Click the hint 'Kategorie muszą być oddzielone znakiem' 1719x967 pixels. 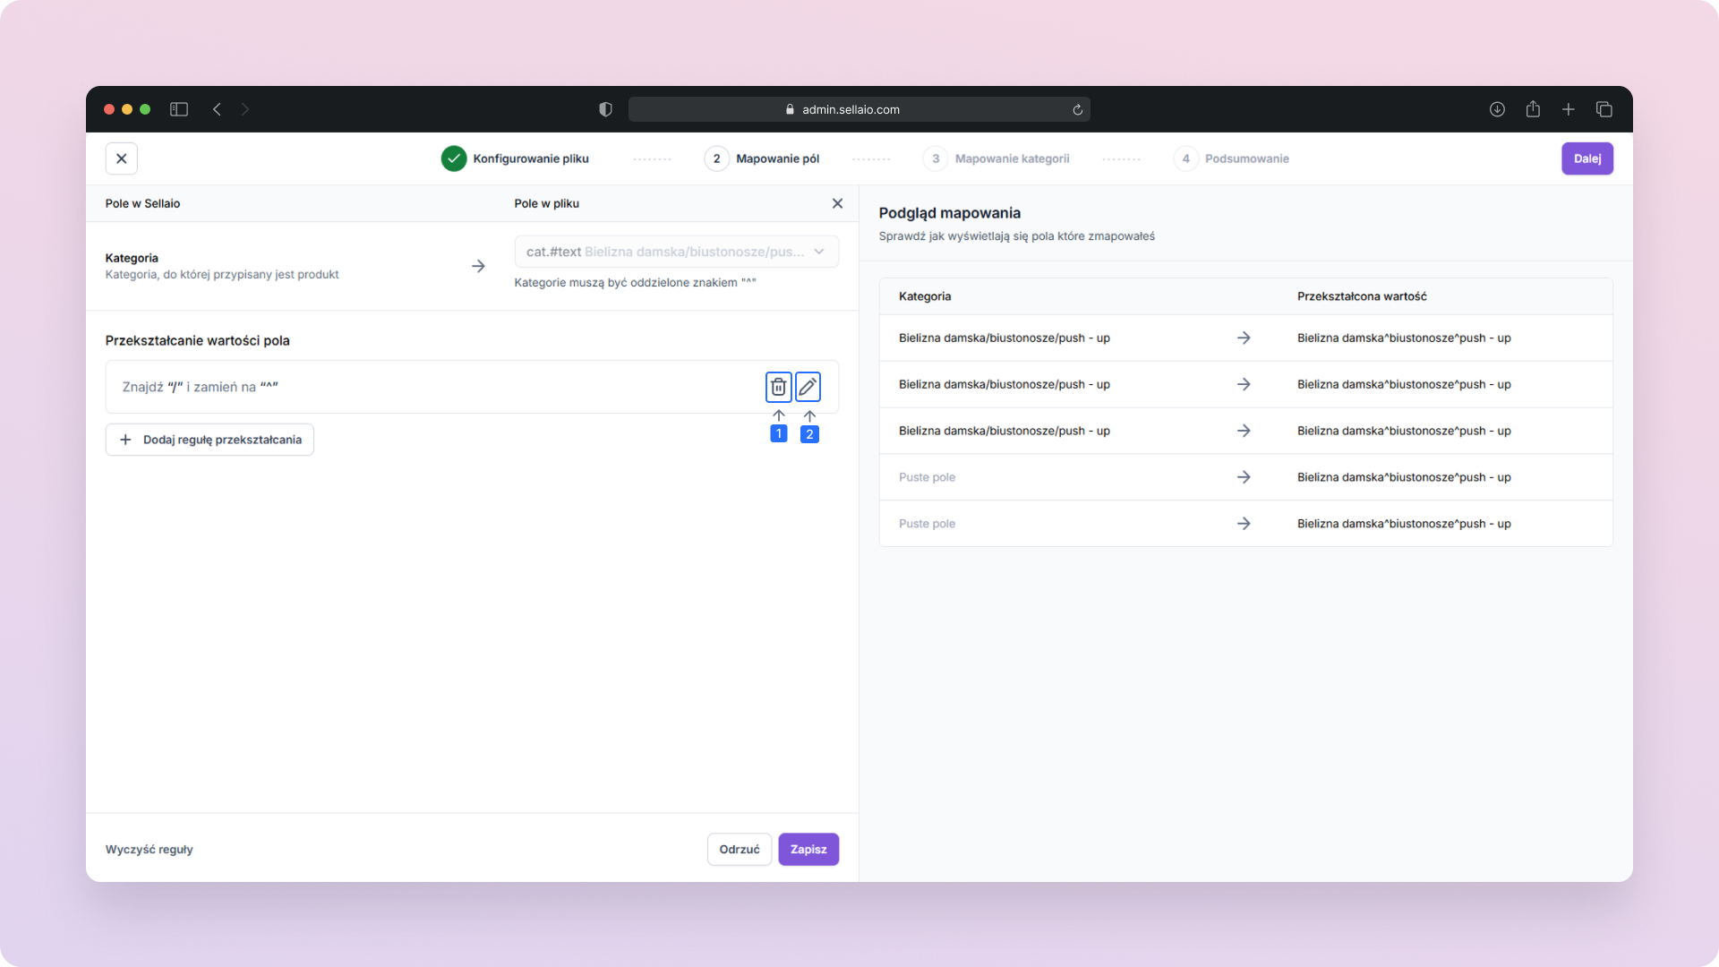[x=635, y=283]
